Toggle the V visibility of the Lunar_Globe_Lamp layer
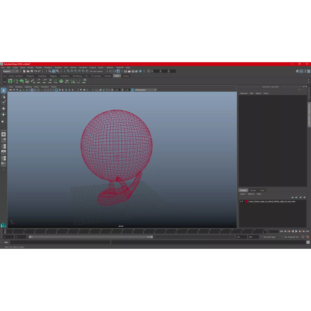 (240, 202)
